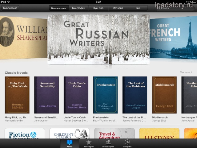Open the Еще categories menu

coord(138,8)
